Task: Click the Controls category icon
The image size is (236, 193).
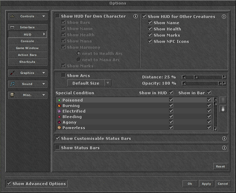Action: pyautogui.click(x=12, y=16)
